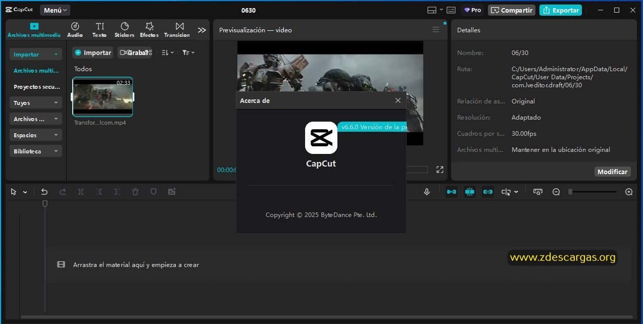
Task: Click the 30.00fps value
Action: pyautogui.click(x=524, y=133)
